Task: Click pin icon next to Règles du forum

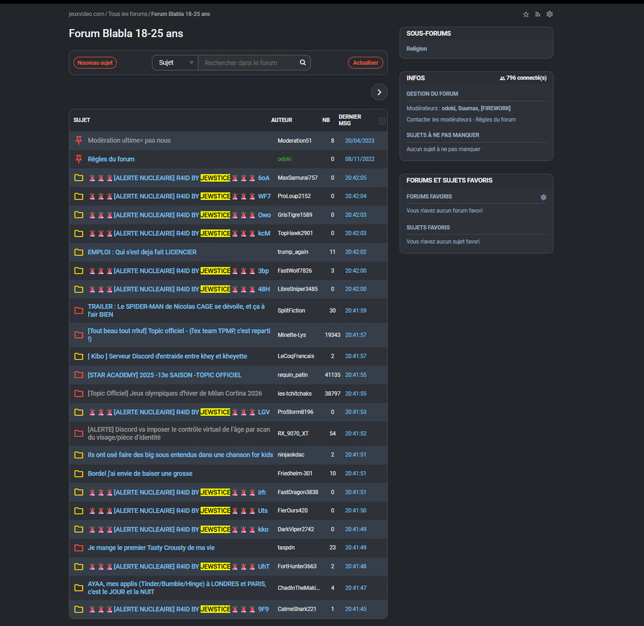Action: coord(79,159)
